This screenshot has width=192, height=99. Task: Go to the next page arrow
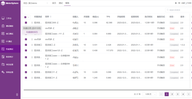189,94
